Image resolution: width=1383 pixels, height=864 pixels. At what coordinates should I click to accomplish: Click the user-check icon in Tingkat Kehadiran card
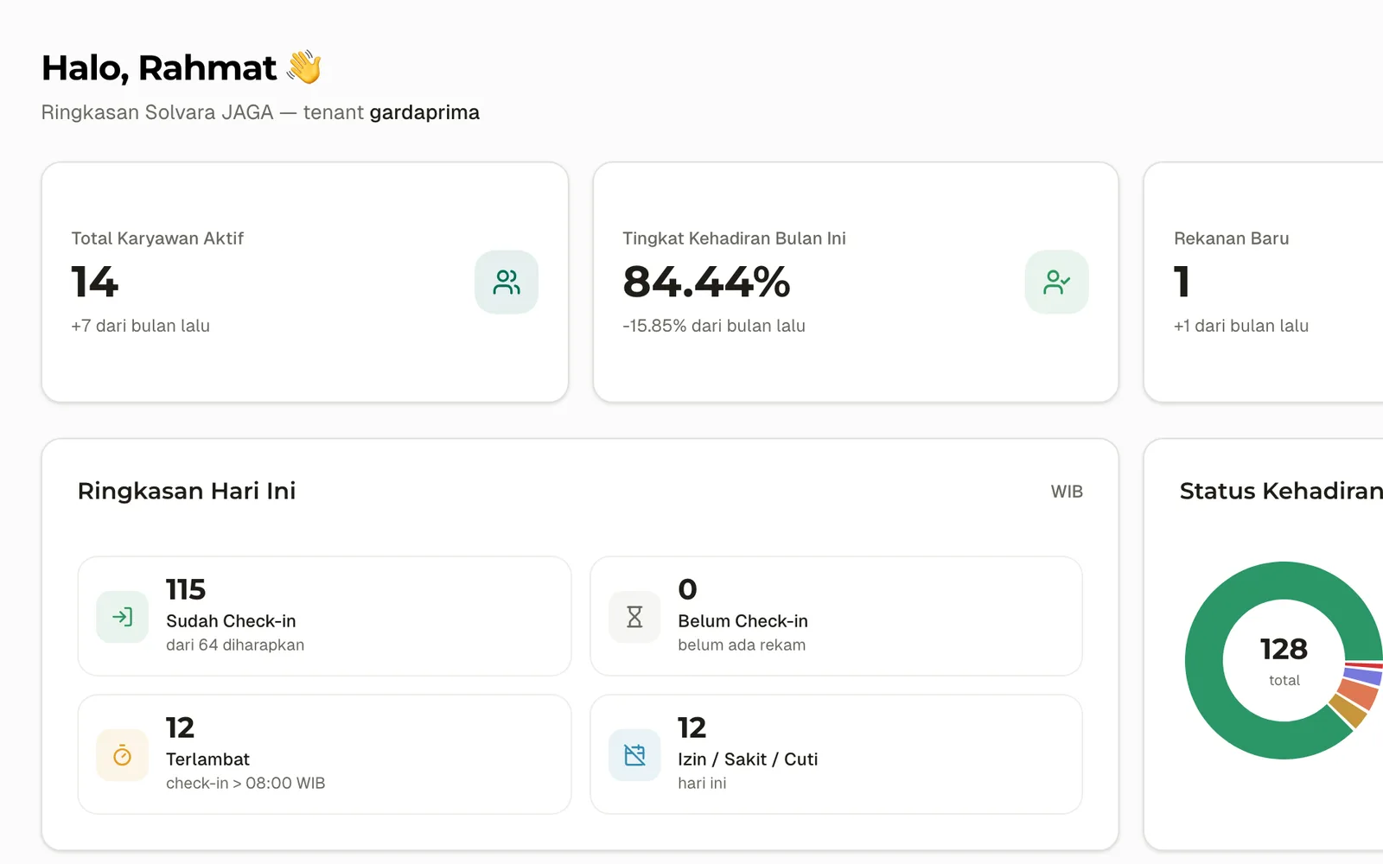pyautogui.click(x=1057, y=283)
